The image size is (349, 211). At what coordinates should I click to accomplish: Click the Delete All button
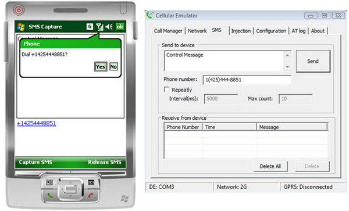tap(270, 166)
